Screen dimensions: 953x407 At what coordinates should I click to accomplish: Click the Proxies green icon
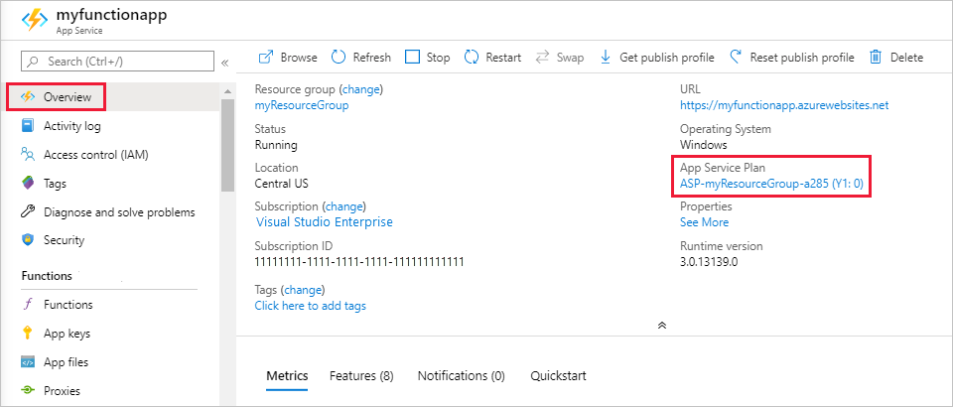pyautogui.click(x=28, y=390)
